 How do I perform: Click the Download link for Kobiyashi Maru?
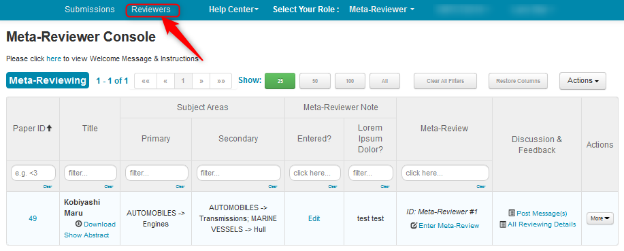click(99, 224)
